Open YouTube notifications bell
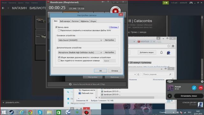The image size is (204, 115). [x=161, y=52]
